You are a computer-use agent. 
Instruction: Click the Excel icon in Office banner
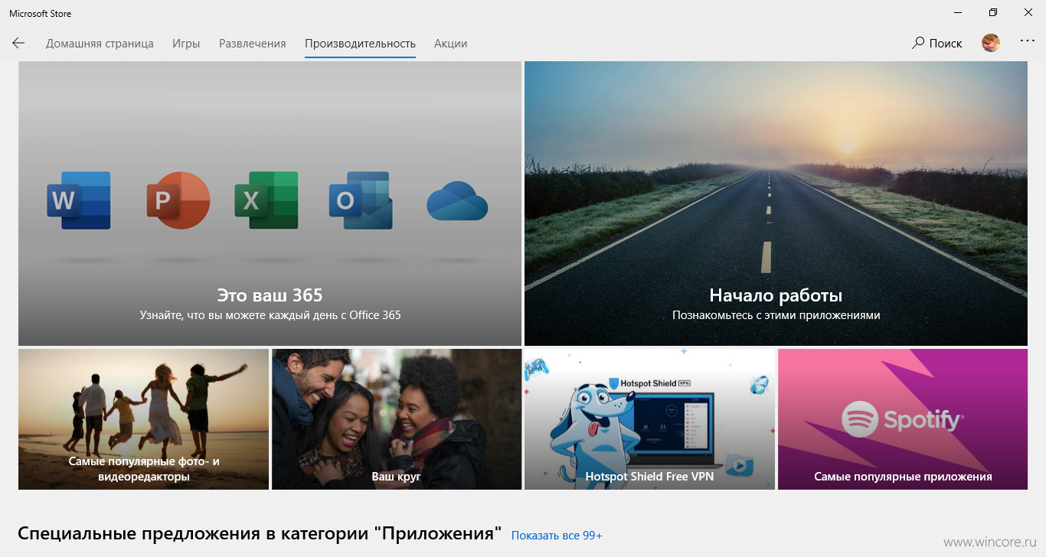tap(266, 200)
